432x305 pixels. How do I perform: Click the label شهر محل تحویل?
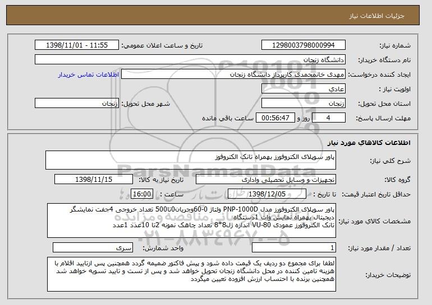[x=146, y=104]
